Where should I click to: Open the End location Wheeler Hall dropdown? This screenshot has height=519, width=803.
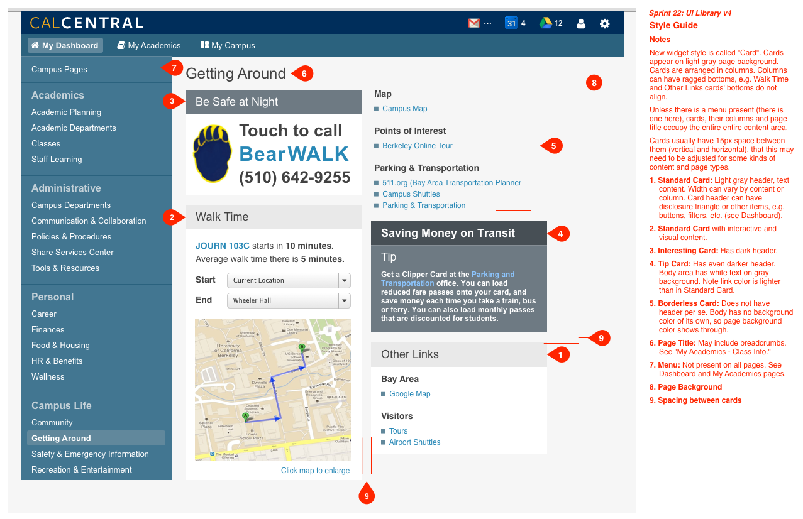(289, 300)
